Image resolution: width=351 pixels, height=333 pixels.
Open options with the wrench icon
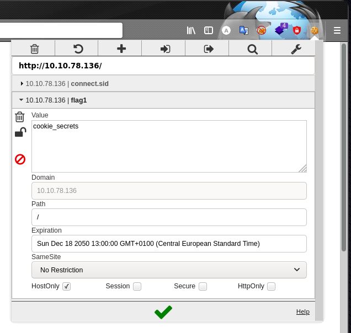pyautogui.click(x=296, y=49)
